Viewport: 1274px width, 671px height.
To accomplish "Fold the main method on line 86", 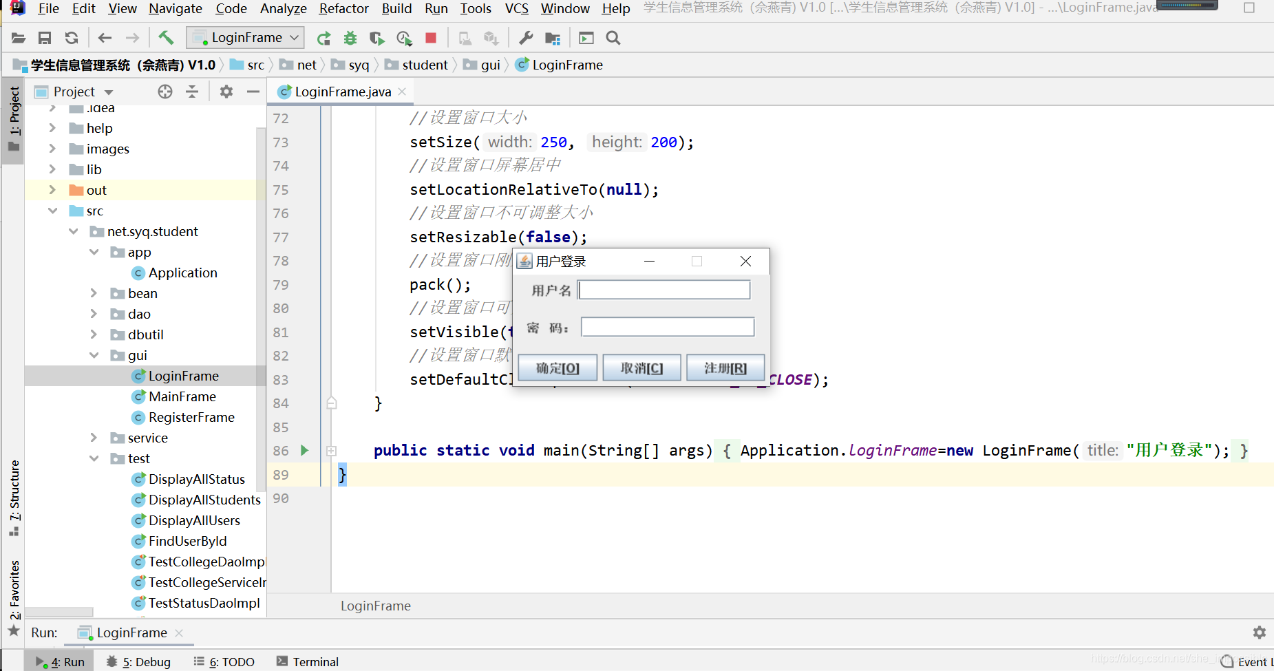I will 331,451.
